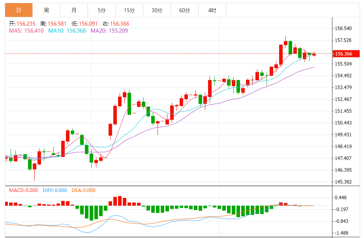
Task: Click the 146.395 price axis label
Action: pos(343,170)
